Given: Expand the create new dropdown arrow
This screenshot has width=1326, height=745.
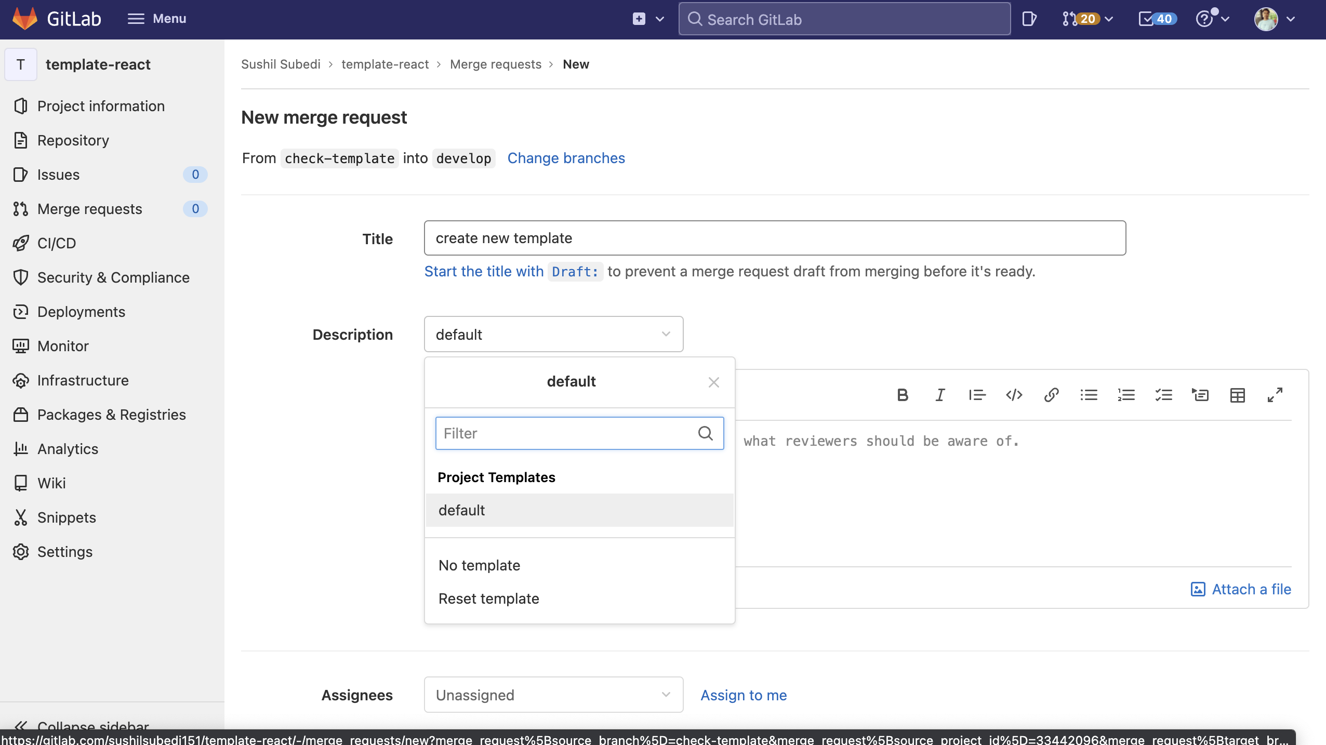Looking at the screenshot, I should point(660,19).
